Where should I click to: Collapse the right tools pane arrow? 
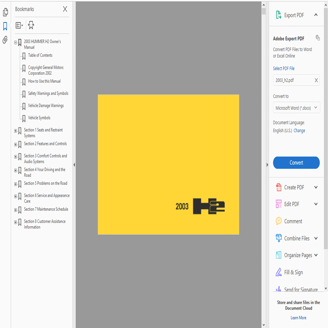(x=267, y=165)
